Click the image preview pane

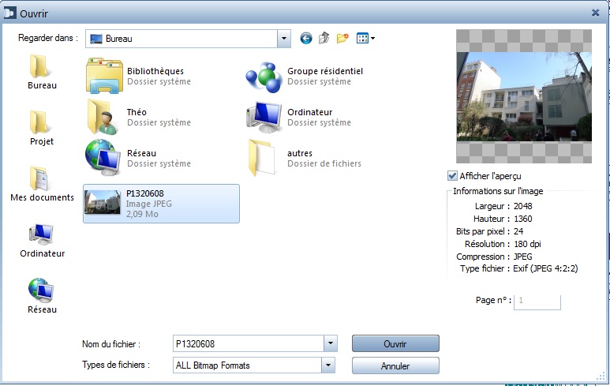(524, 96)
